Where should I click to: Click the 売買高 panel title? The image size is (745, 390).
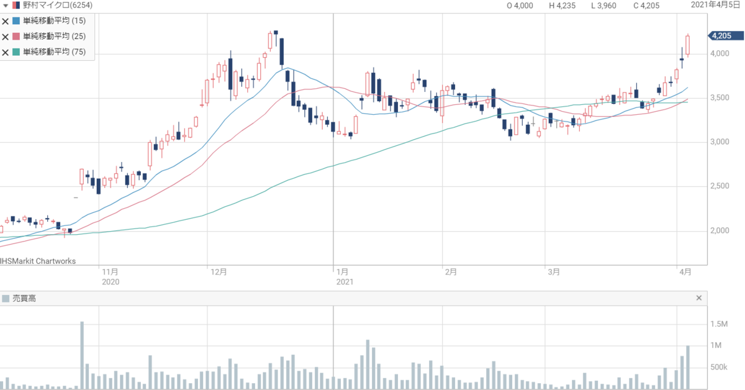24,299
